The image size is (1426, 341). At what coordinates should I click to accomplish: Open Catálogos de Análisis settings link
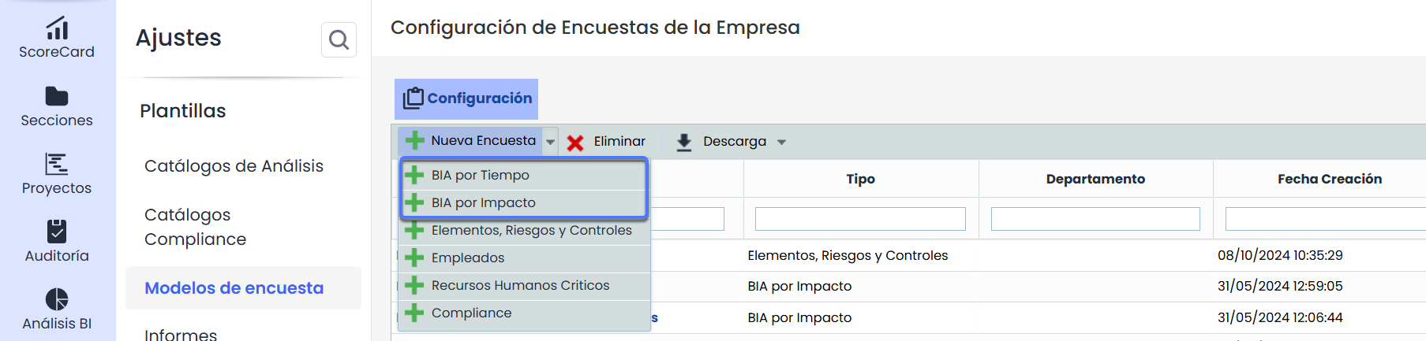(234, 166)
